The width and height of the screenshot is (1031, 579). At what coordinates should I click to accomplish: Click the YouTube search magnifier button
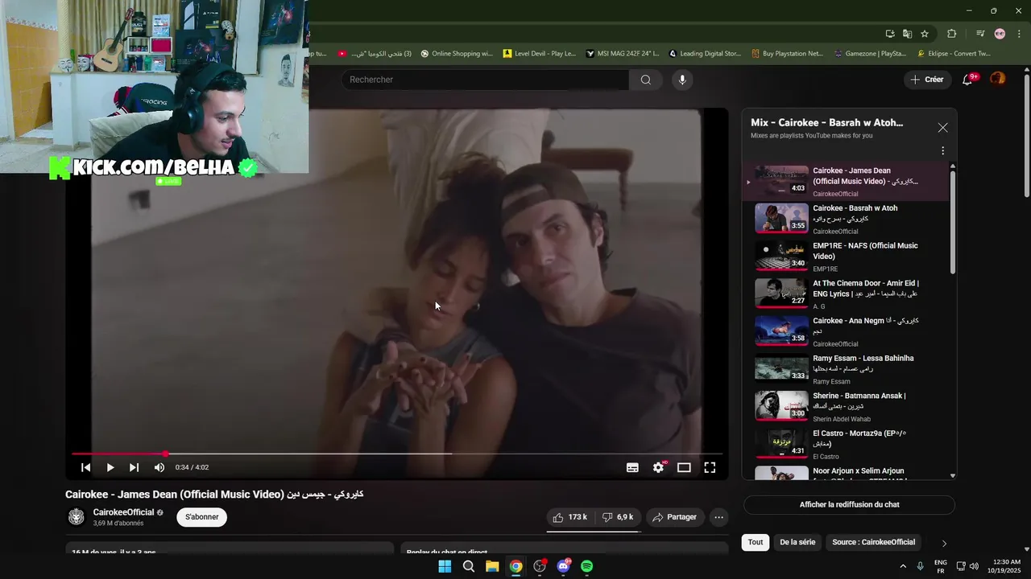tap(645, 80)
